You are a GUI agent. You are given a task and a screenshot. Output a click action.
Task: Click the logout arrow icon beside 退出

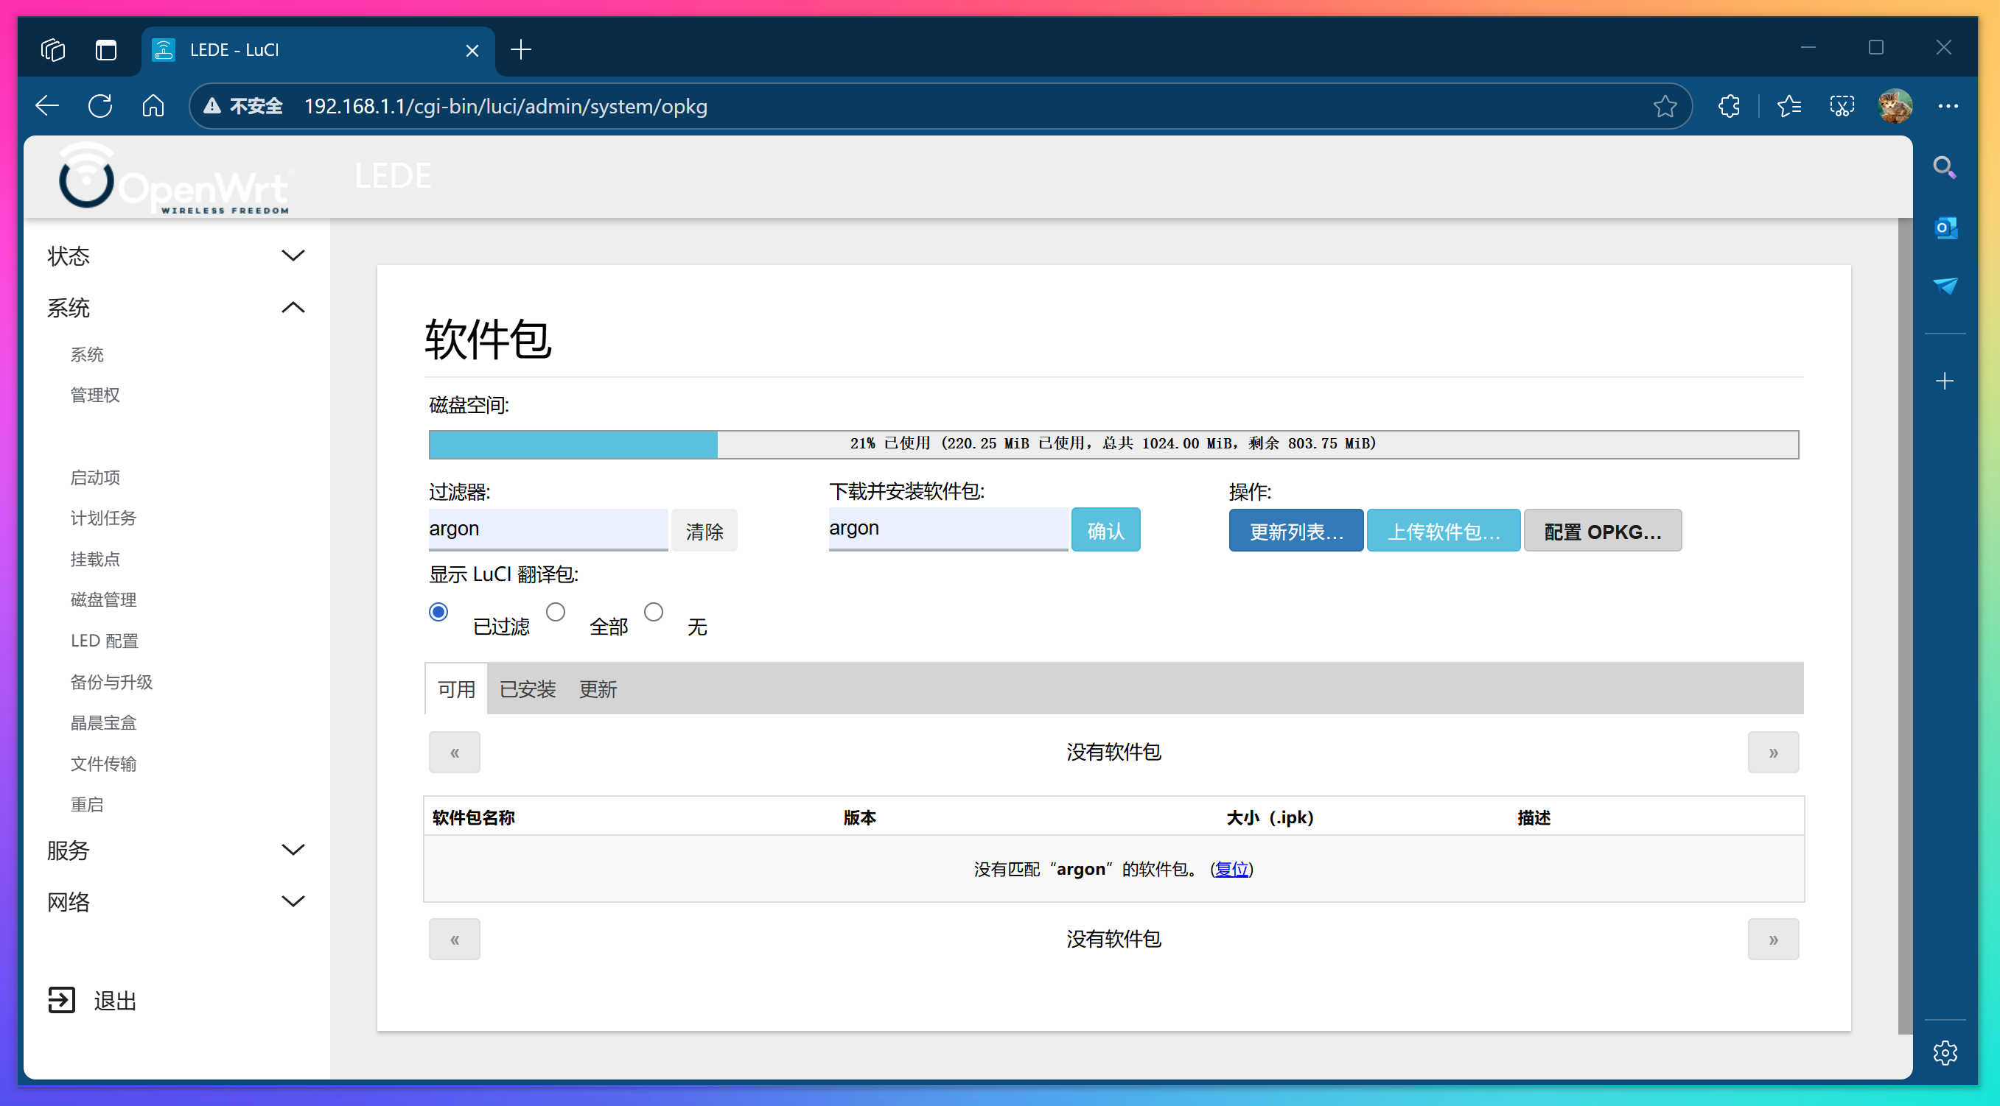62,1001
